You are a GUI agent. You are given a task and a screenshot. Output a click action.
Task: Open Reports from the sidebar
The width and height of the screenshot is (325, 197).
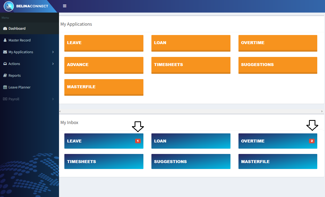pyautogui.click(x=29, y=75)
